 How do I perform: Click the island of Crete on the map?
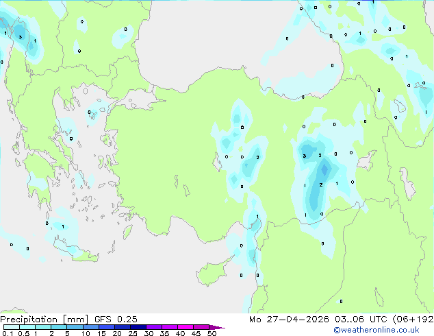[77, 254]
